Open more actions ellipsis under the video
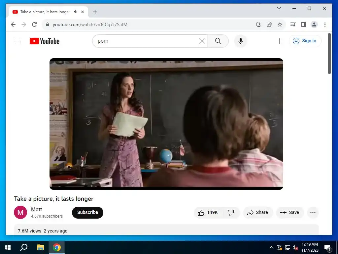 point(313,213)
